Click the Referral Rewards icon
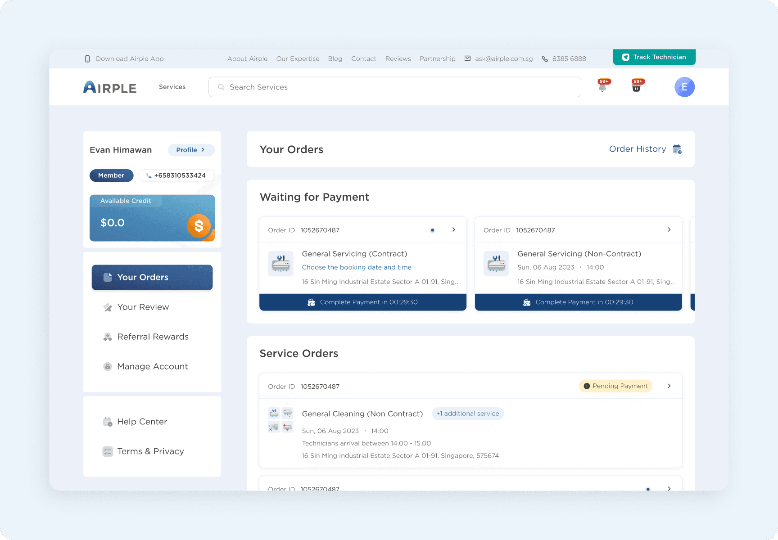The height and width of the screenshot is (540, 778). coord(108,337)
